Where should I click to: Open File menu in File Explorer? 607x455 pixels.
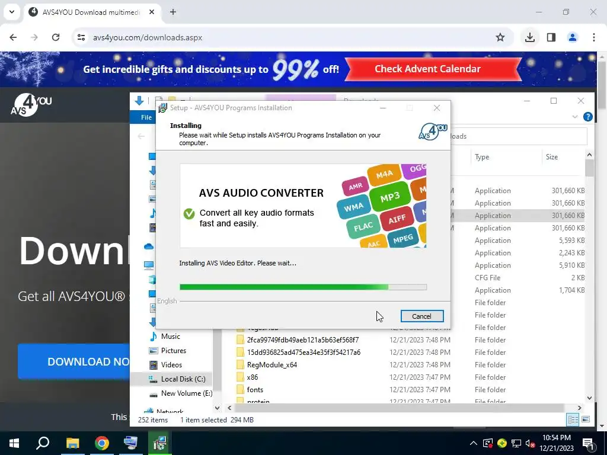(146, 117)
